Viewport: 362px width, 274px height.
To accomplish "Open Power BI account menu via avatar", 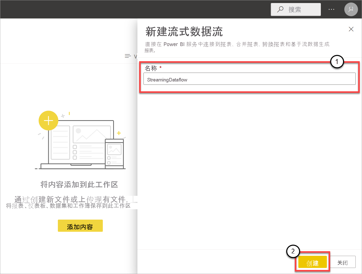I will click(x=351, y=9).
